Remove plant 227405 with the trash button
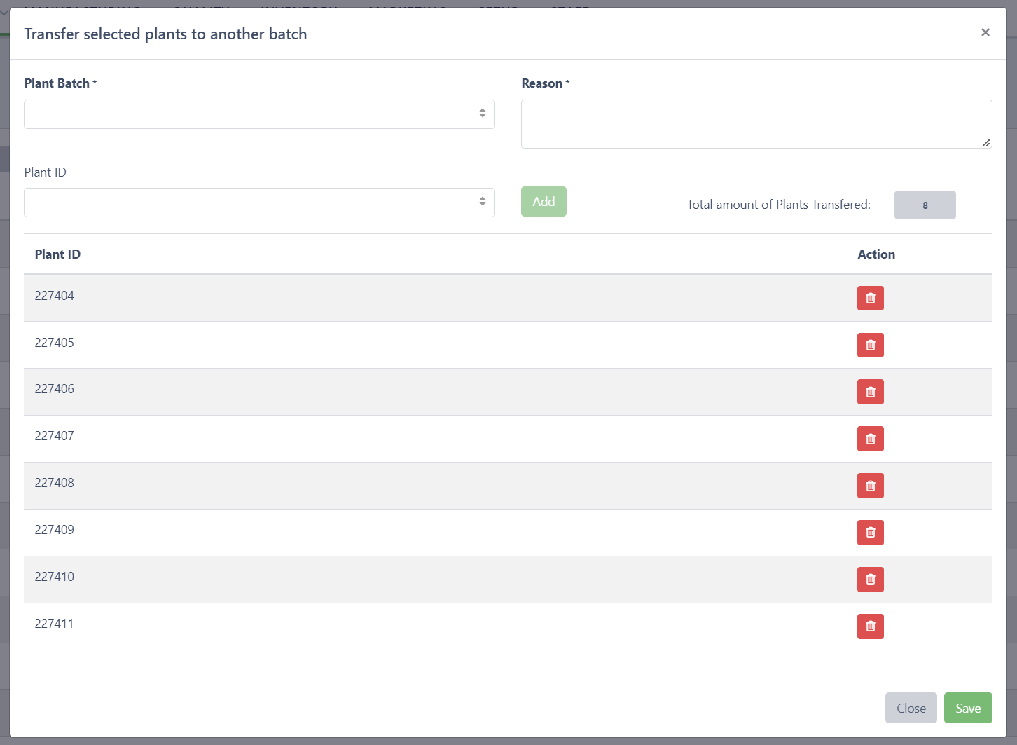Viewport: 1017px width, 745px height. [870, 345]
